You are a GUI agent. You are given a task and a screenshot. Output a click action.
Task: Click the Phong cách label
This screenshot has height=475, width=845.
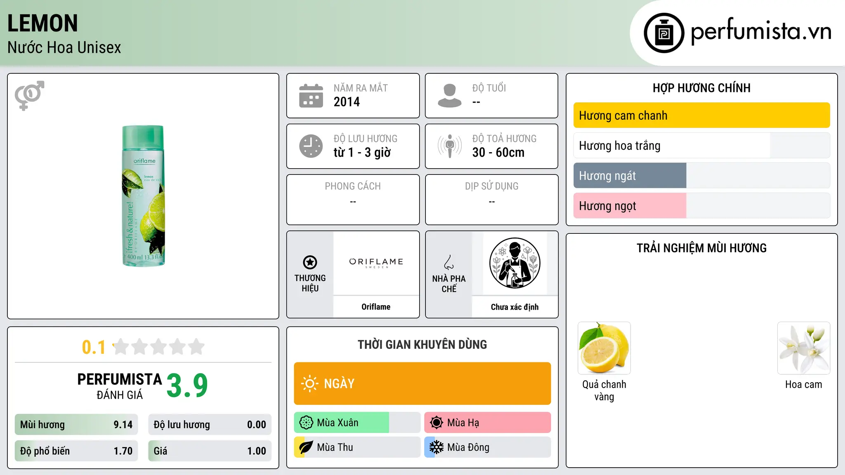point(353,186)
